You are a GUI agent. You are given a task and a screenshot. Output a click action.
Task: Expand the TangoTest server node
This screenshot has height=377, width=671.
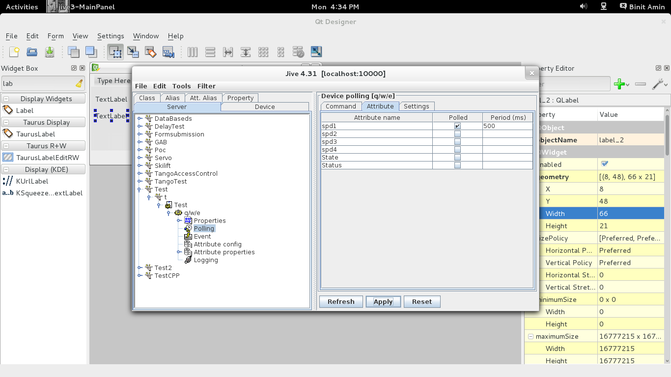pos(140,181)
